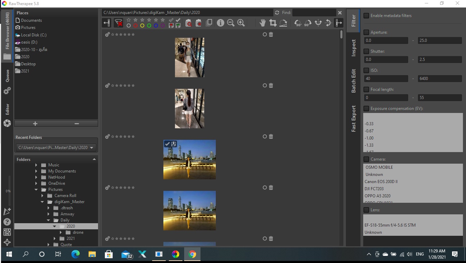Enable metadata filters checkbox
Screen dimensions: 466x263
(366, 16)
